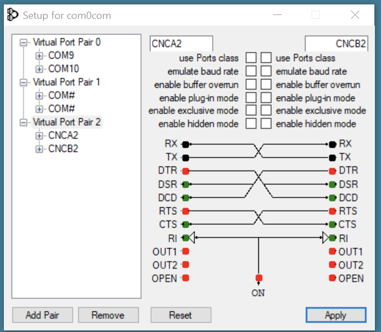Screen dimensions: 381x332
Task: Expand the COM9 tree node
Action: [39, 56]
